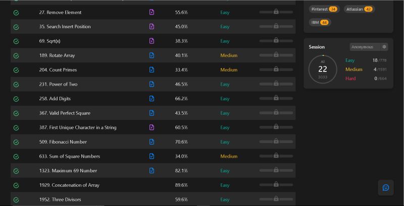Open problem 1323. Maximum 69 Number

click(68, 171)
